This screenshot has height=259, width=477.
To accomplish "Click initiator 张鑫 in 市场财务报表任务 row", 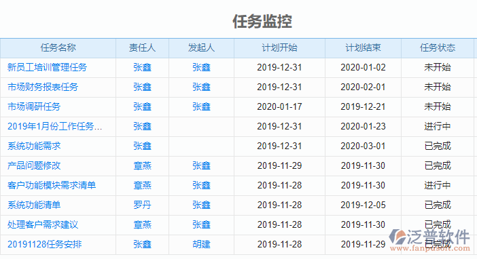I will click(x=201, y=87).
